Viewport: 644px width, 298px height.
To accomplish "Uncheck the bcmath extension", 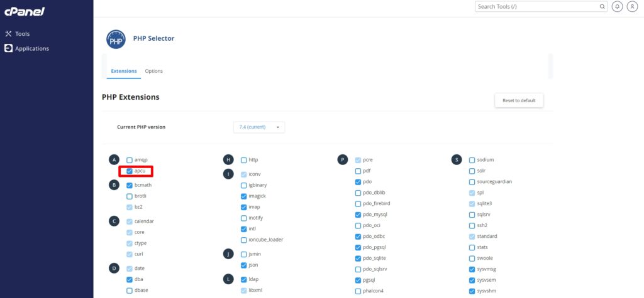I will (130, 185).
